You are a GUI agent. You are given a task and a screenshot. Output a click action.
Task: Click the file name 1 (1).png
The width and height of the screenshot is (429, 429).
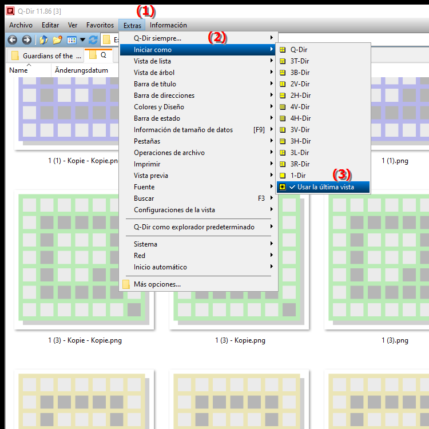[395, 161]
